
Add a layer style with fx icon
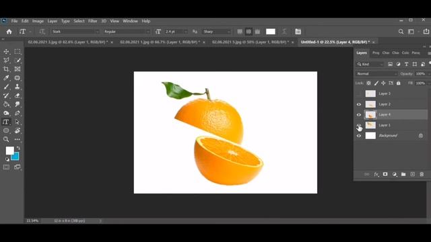coord(376,174)
